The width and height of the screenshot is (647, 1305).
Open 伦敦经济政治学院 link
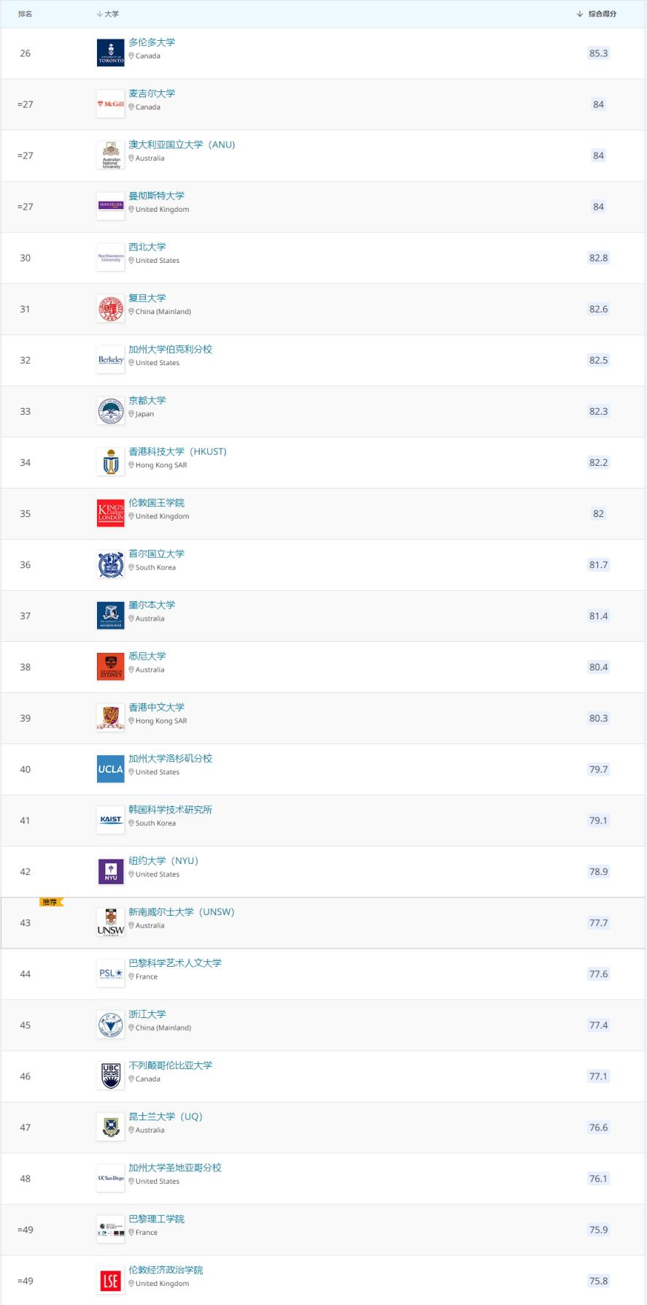(x=166, y=1269)
